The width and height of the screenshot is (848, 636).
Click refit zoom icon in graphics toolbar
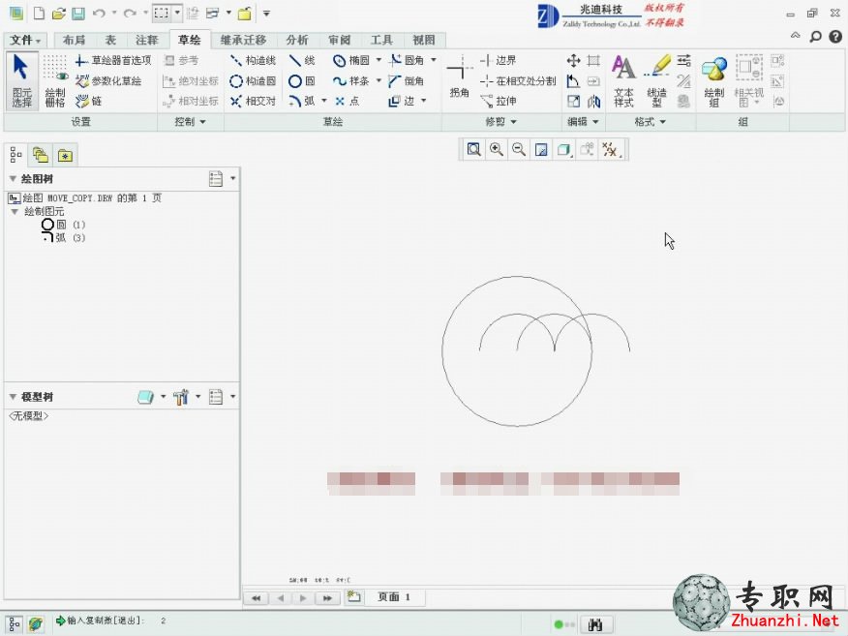click(x=473, y=149)
